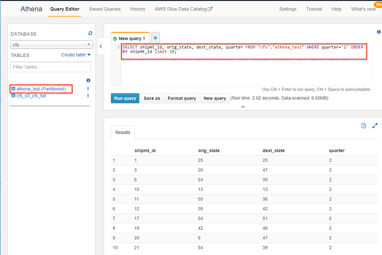This screenshot has height=255, width=382.
Task: Add a new query tab with plus icon
Action: coord(156,38)
